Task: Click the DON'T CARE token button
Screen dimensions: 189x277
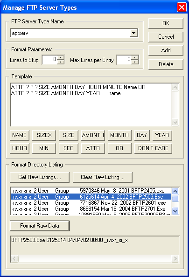Action: coord(153,148)
